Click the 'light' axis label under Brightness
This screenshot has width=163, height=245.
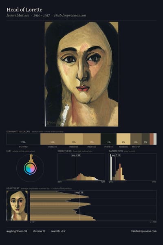coord(103,182)
